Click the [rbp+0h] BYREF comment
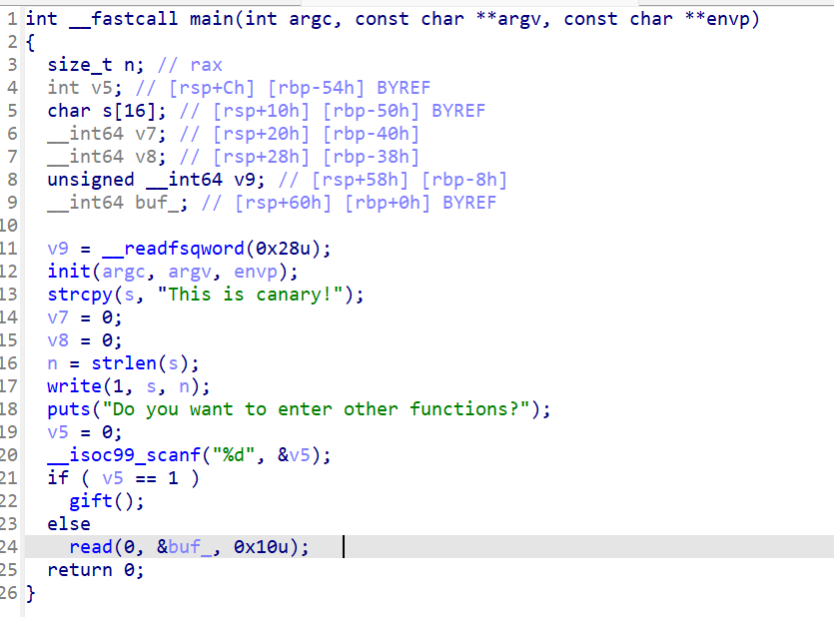The width and height of the screenshot is (834, 617). 420,203
